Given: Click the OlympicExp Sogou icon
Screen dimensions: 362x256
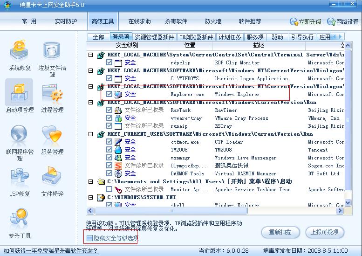Looking at the screenshot, I should coord(118,166).
